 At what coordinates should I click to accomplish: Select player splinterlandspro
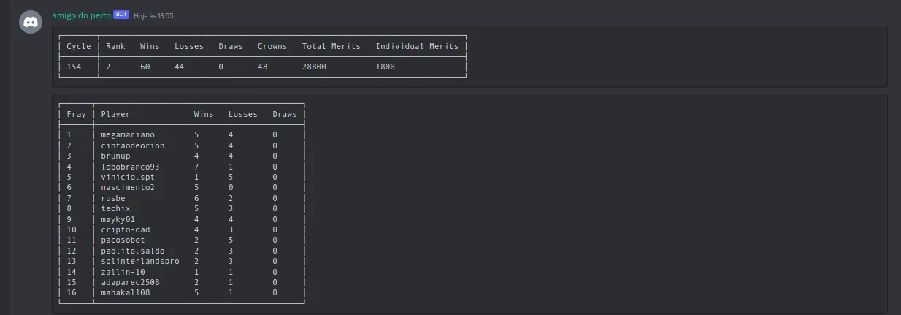pos(140,261)
